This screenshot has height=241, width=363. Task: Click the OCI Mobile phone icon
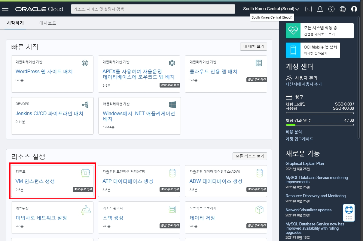[293, 50]
